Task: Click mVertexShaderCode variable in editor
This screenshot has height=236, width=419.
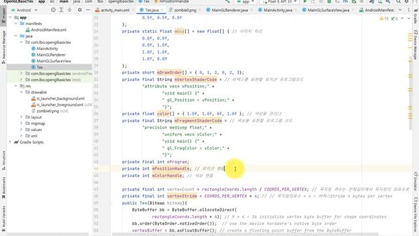Action: tap(196, 79)
